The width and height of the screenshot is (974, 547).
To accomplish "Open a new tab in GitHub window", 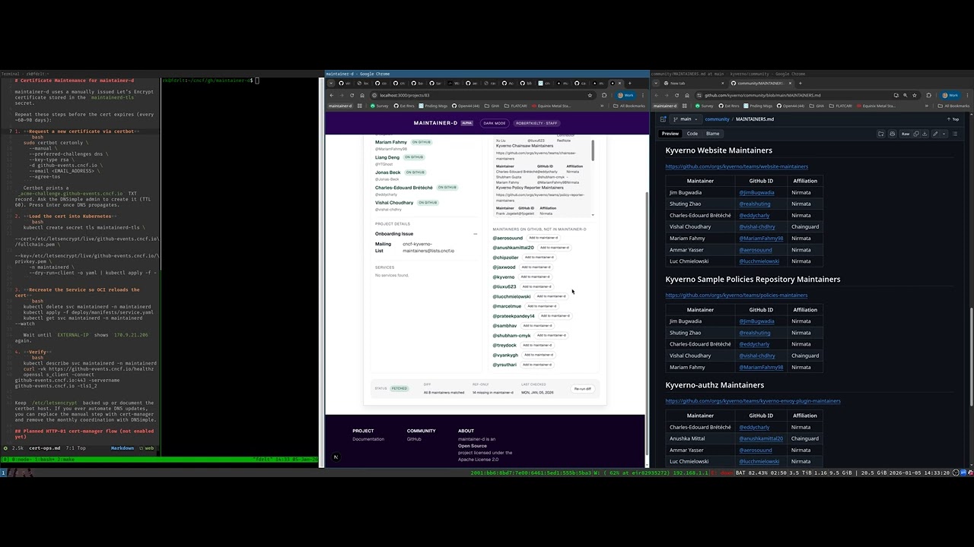I will point(801,83).
